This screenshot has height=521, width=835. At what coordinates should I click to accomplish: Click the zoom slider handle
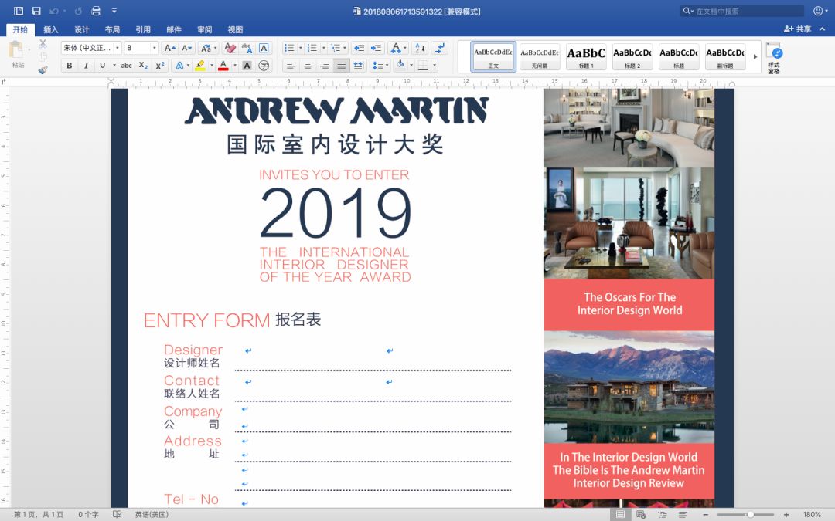point(750,515)
